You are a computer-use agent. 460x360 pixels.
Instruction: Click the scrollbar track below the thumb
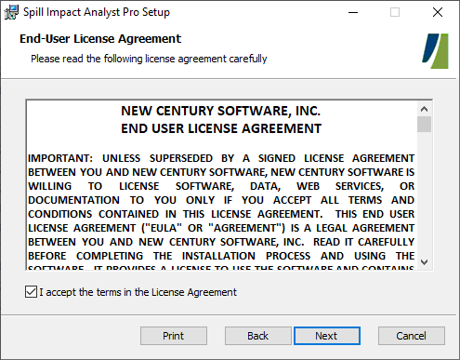(424, 193)
